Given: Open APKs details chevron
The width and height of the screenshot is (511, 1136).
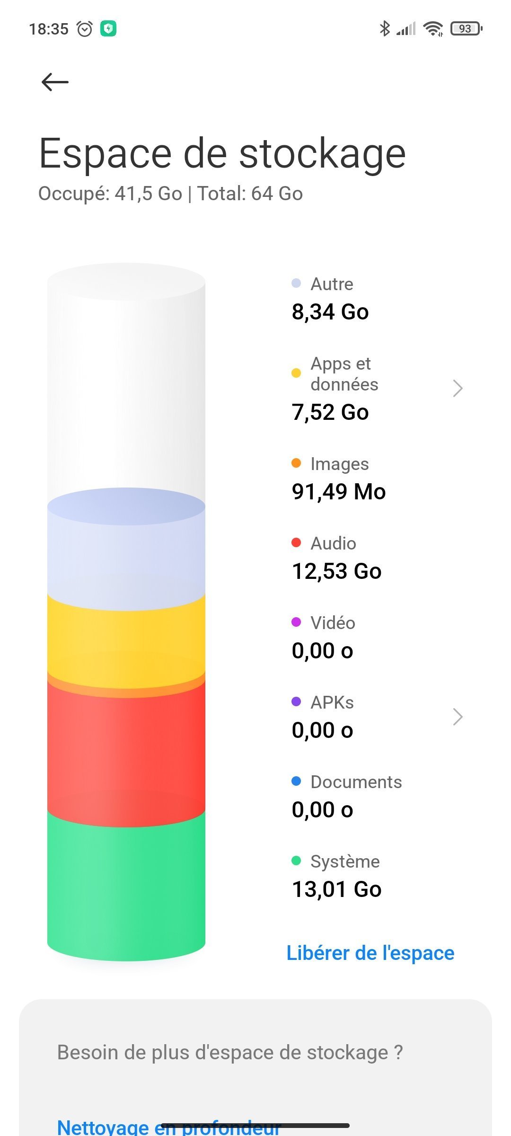Looking at the screenshot, I should coord(457,717).
